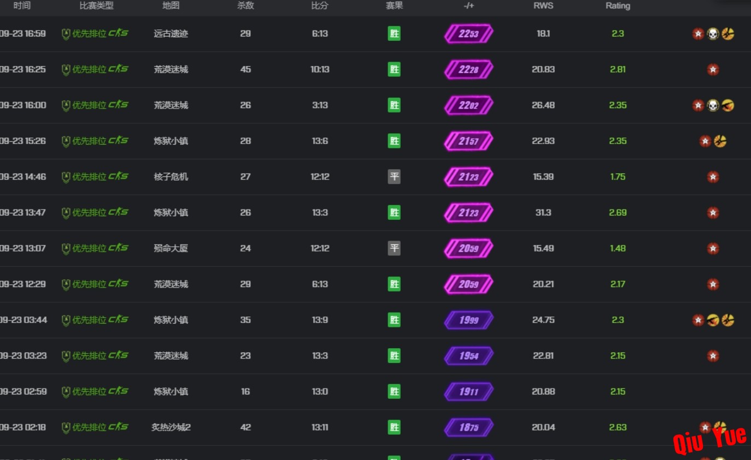Open the 炙热沙城2 match entry
The image size is (751, 460).
171,427
